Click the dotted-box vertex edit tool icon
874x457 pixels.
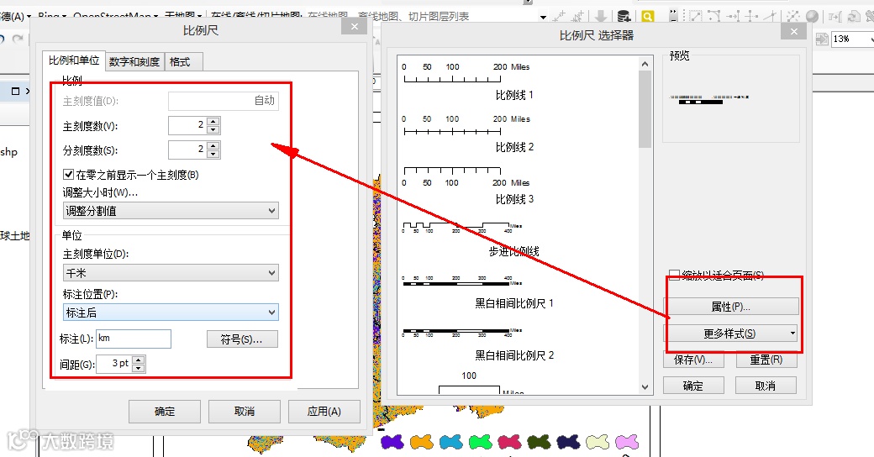pos(696,16)
